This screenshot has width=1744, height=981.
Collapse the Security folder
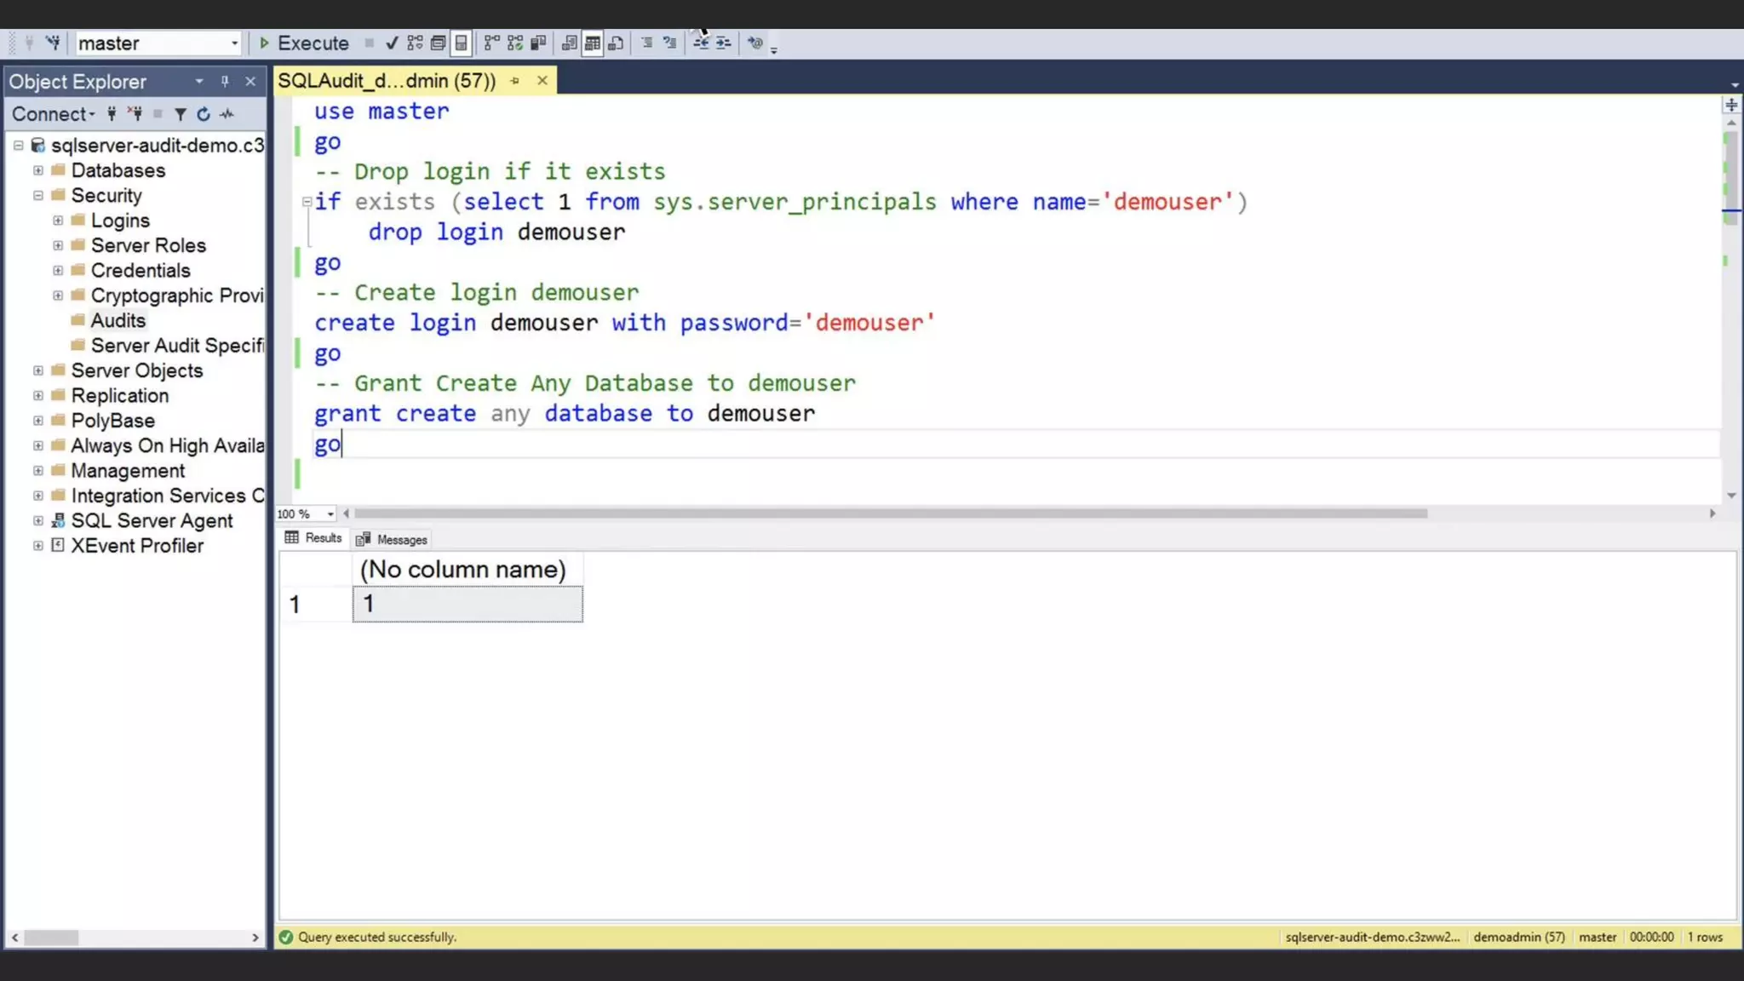pos(38,196)
